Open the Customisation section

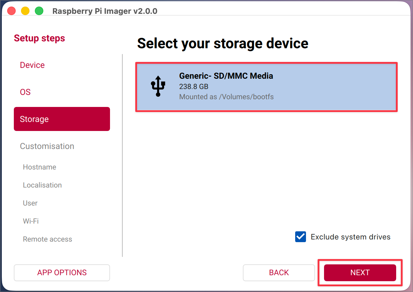47,146
